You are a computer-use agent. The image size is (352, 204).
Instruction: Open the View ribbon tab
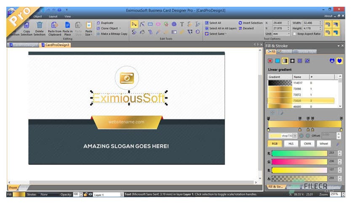[67, 16]
